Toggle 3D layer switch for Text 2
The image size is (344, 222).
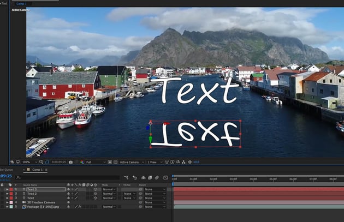(95, 194)
